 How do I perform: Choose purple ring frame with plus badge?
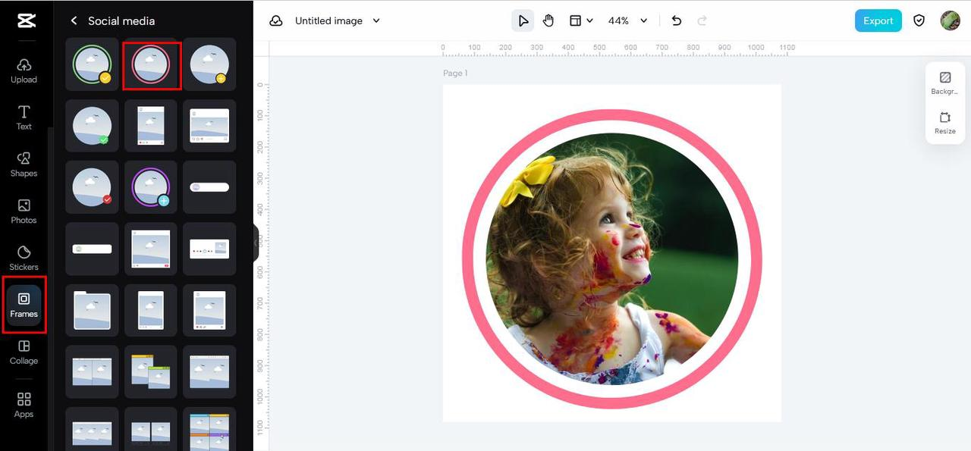pyautogui.click(x=151, y=186)
